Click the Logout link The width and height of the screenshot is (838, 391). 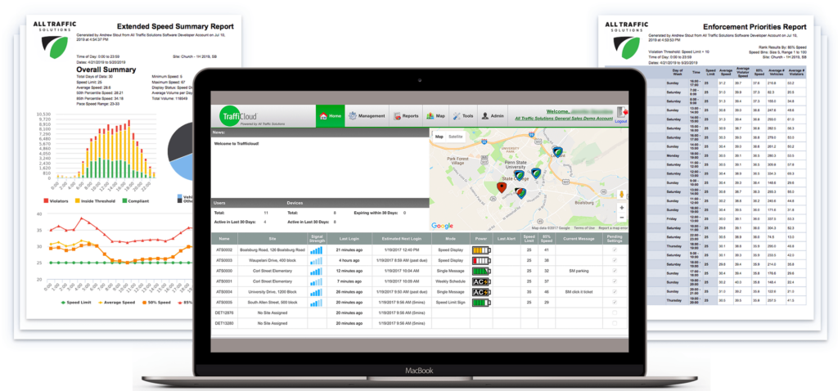(x=620, y=121)
